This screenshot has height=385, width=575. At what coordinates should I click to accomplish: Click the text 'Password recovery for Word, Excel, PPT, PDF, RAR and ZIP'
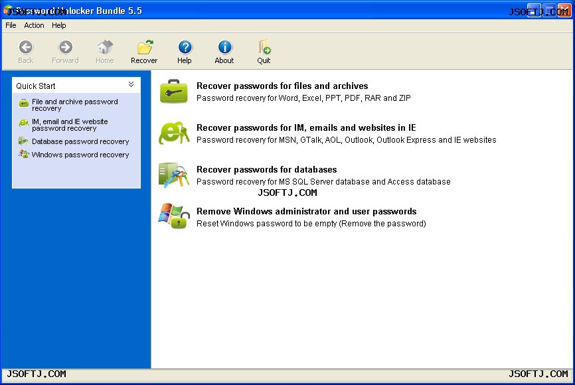303,98
